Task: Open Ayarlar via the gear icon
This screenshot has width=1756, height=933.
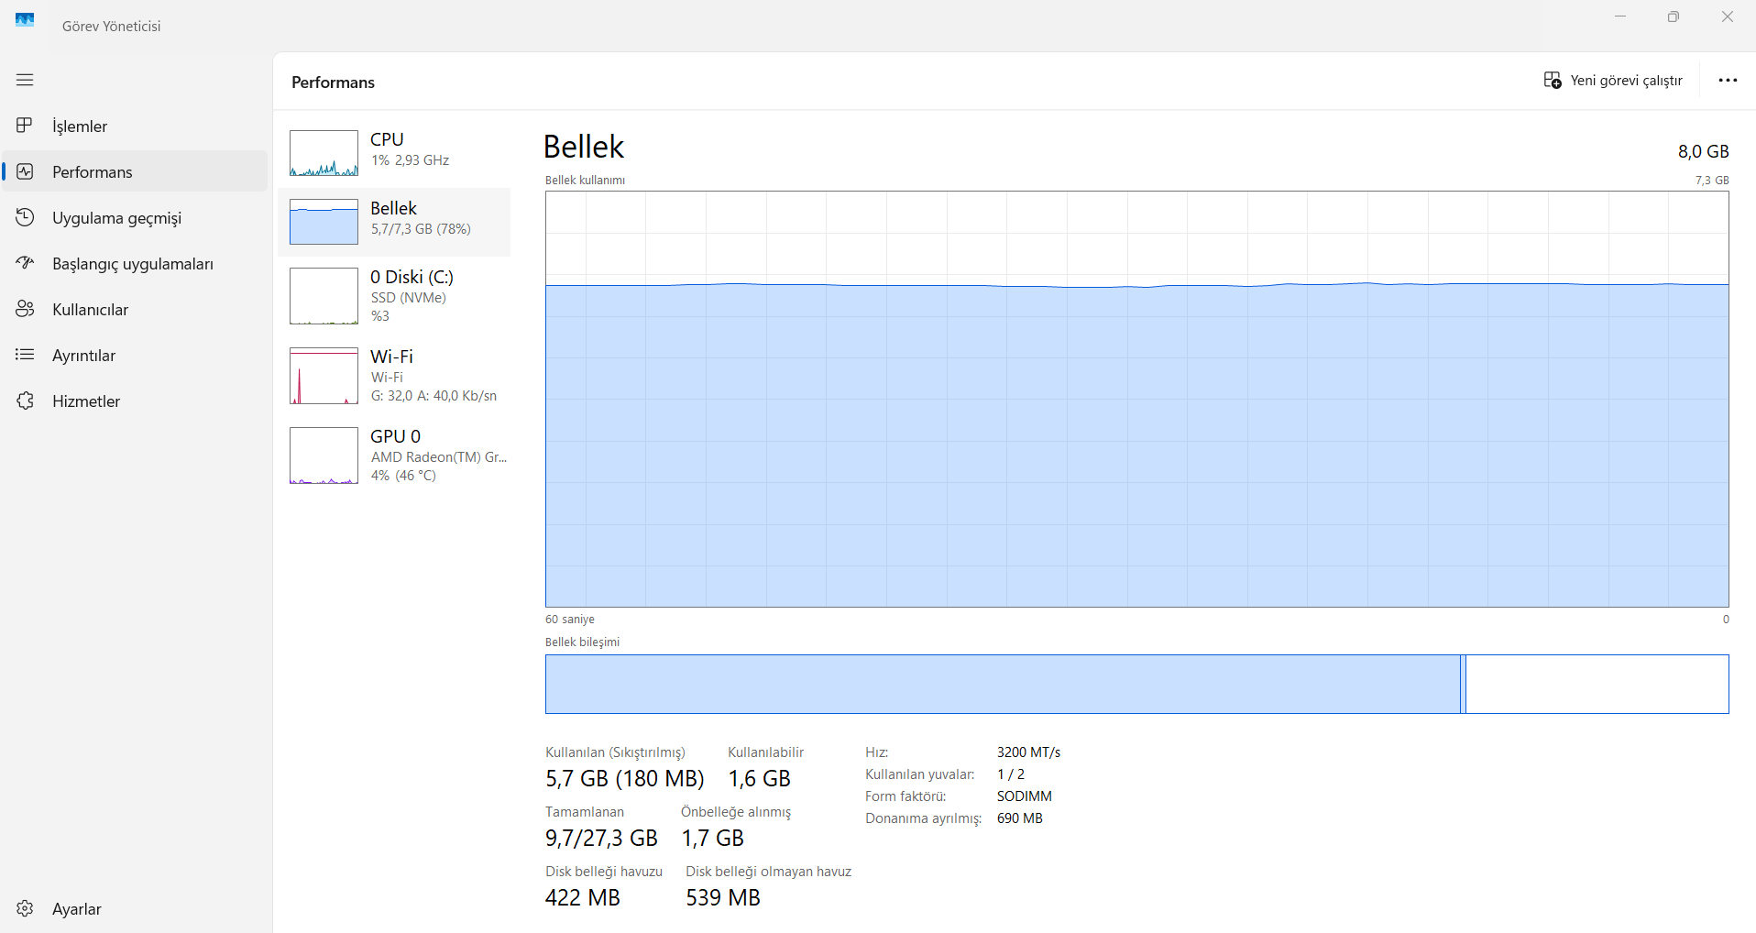Action: coord(25,908)
